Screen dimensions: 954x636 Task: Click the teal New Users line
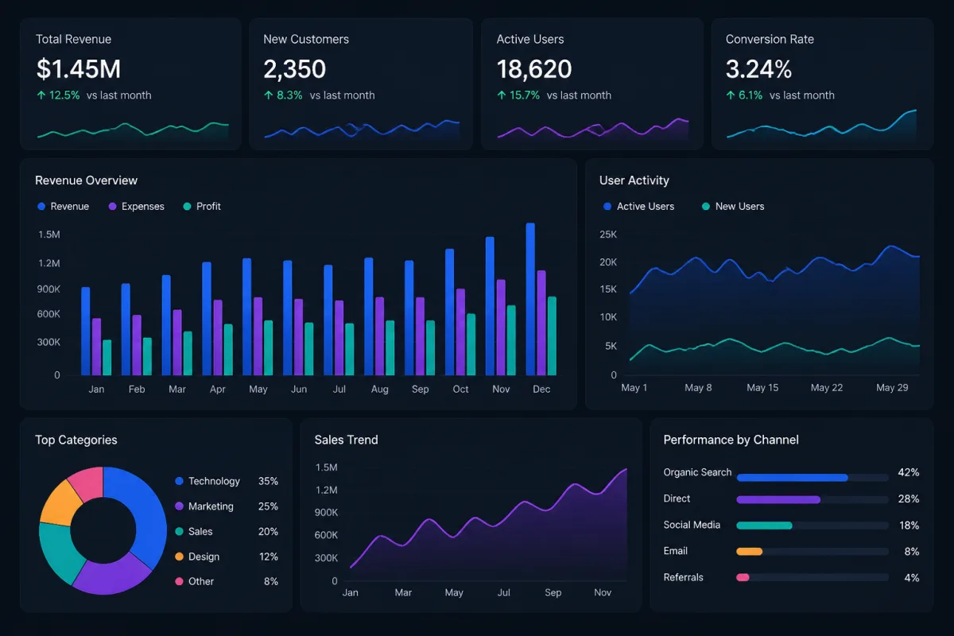pyautogui.click(x=774, y=347)
